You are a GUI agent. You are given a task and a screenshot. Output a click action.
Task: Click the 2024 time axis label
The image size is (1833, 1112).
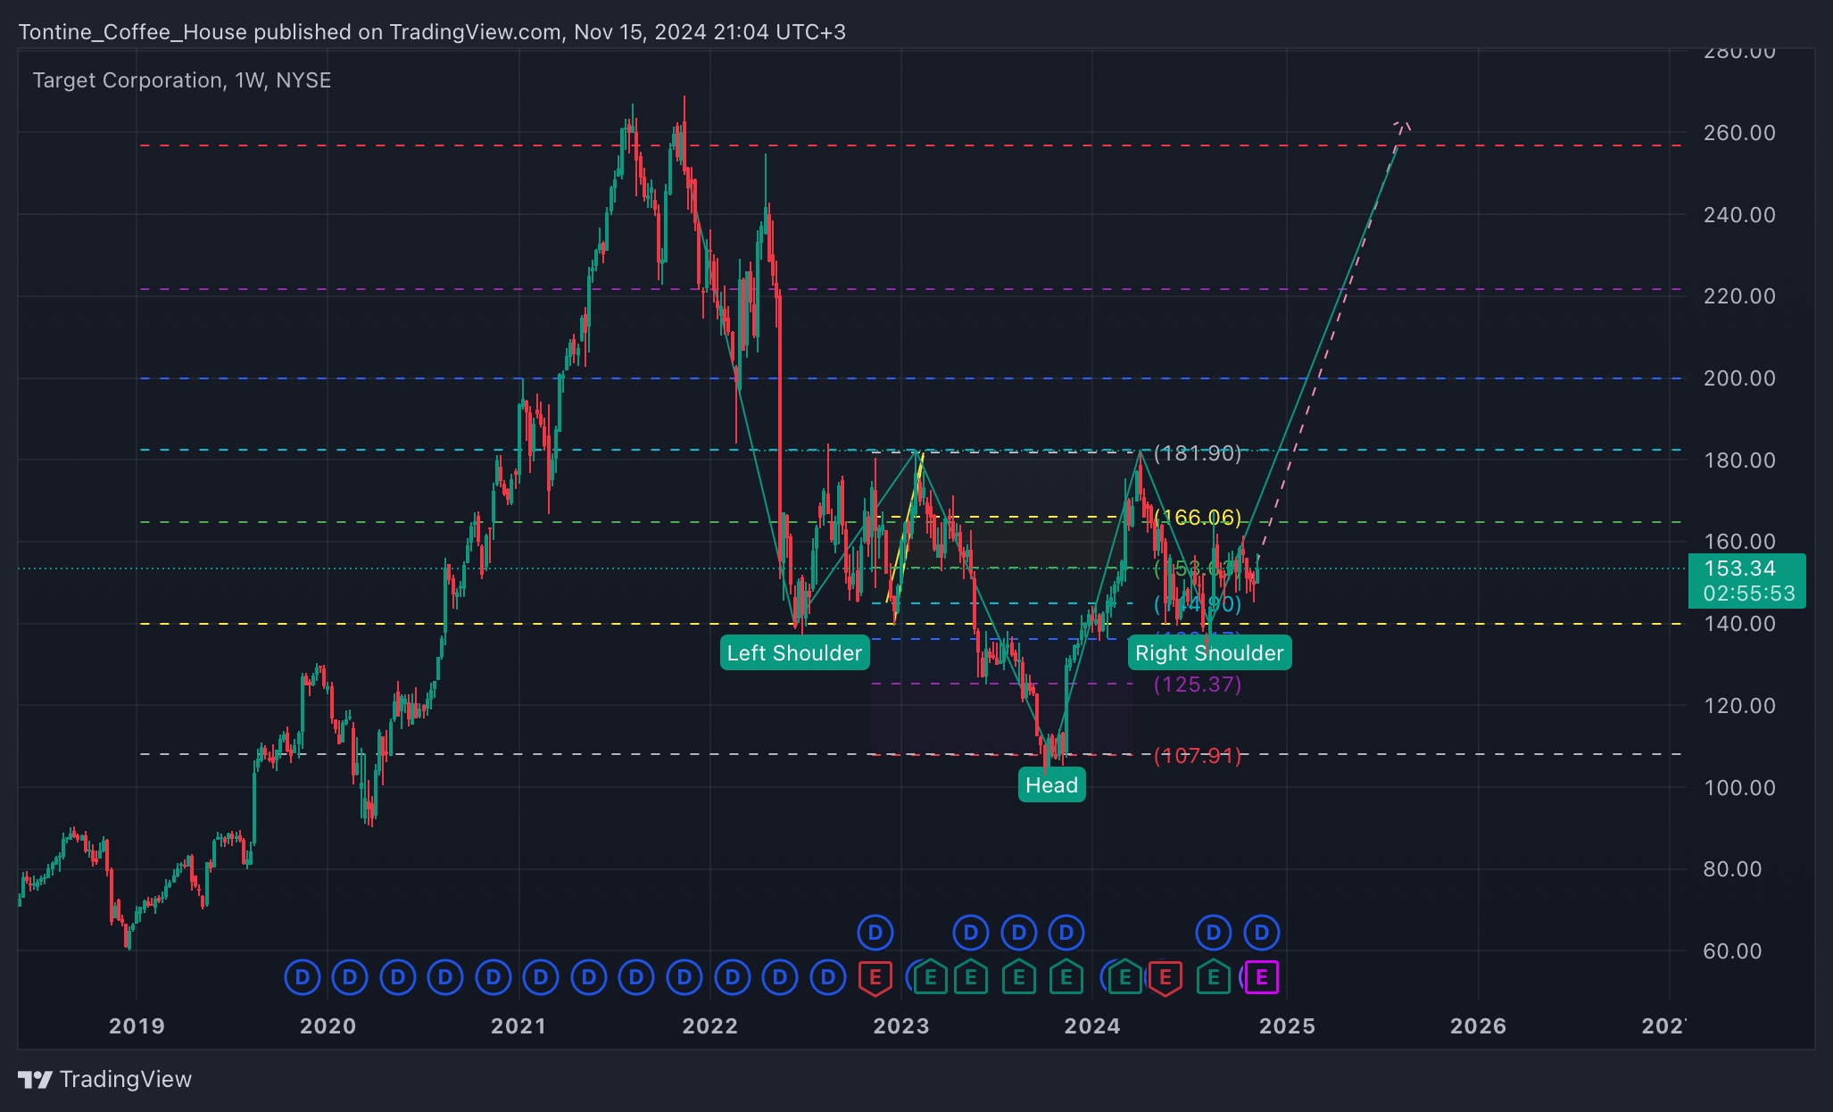click(x=1092, y=1026)
